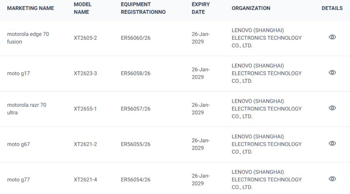Click model name XT2621-2
Image resolution: width=350 pixels, height=194 pixels.
(x=85, y=144)
